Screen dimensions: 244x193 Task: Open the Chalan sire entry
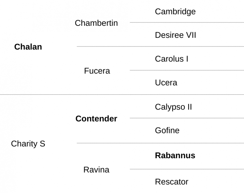click(28, 47)
